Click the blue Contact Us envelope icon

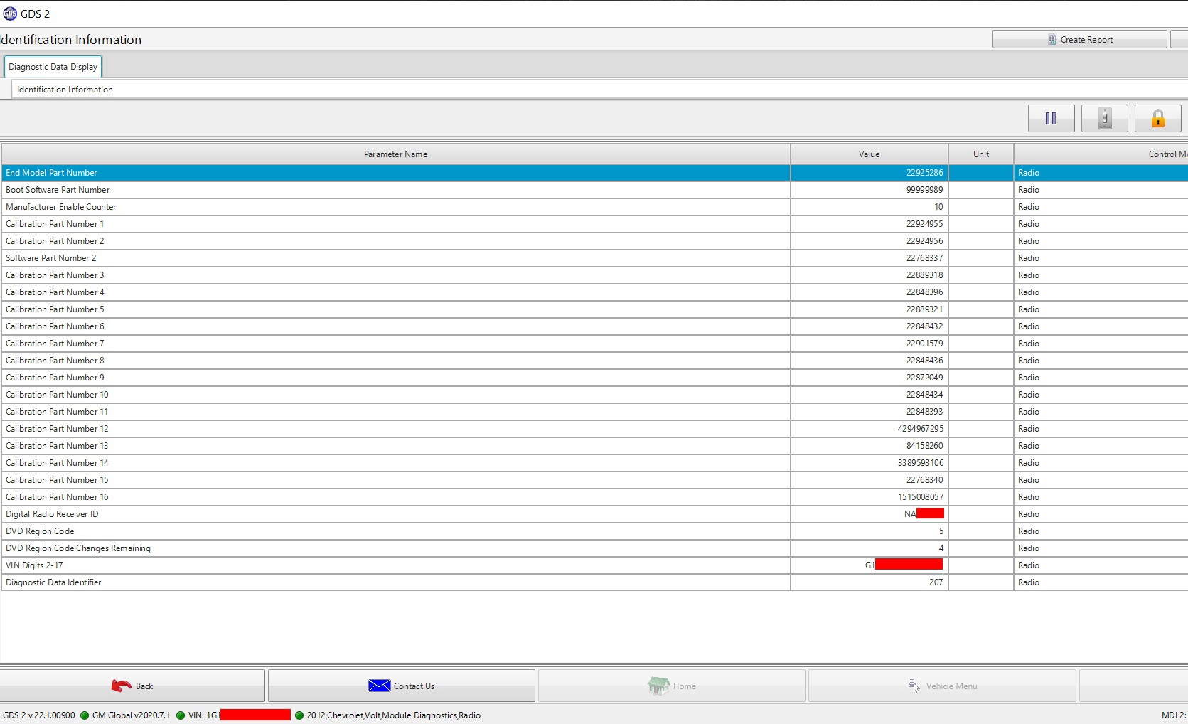pos(379,686)
